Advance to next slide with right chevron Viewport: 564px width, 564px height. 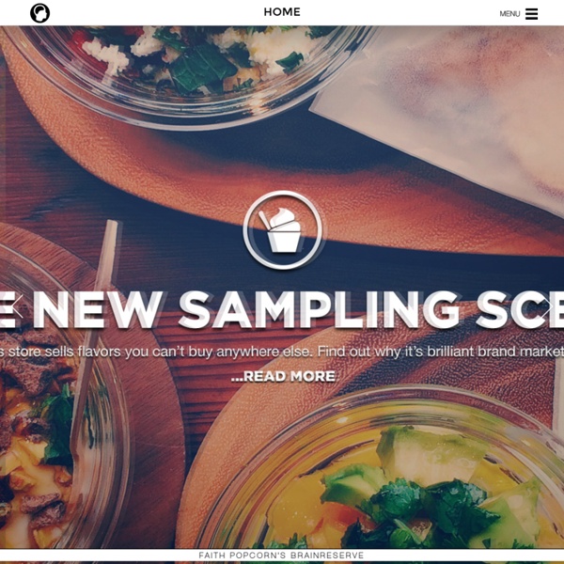[x=547, y=306]
